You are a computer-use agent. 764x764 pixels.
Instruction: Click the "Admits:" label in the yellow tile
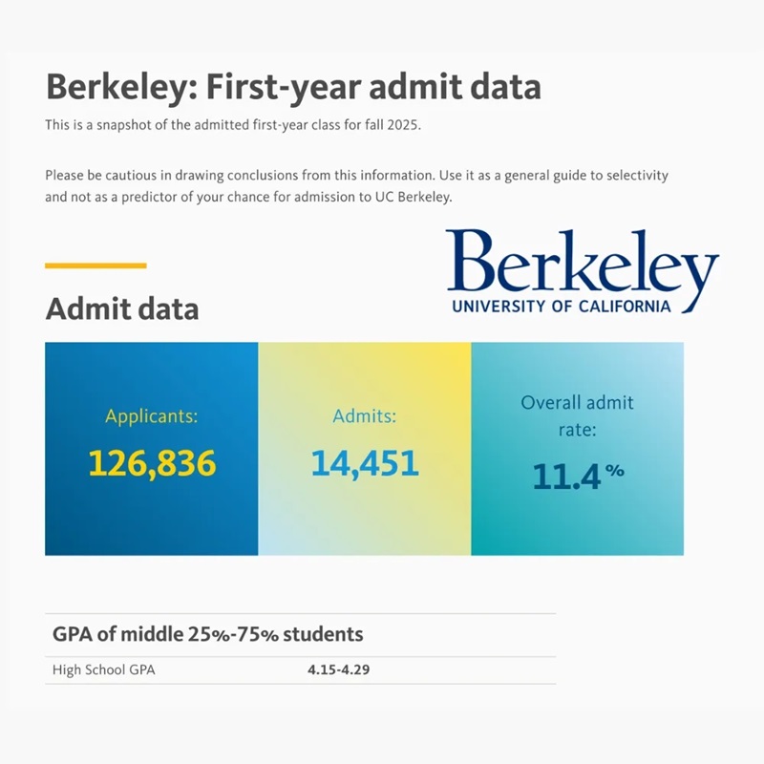point(364,416)
